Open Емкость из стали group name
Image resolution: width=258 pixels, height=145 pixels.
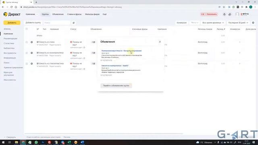(x=47, y=42)
